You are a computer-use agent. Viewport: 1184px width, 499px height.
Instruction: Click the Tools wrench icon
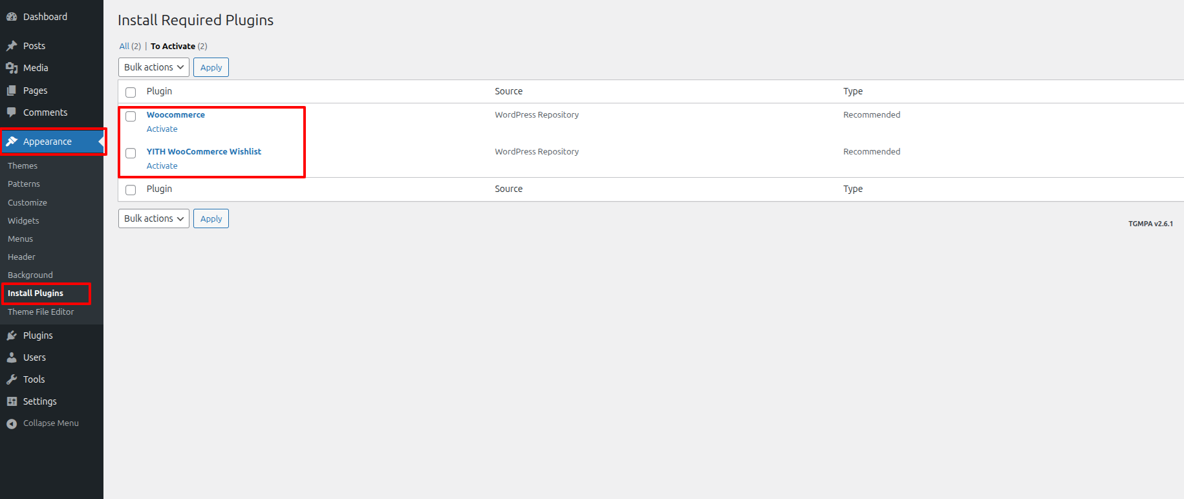[x=12, y=379]
